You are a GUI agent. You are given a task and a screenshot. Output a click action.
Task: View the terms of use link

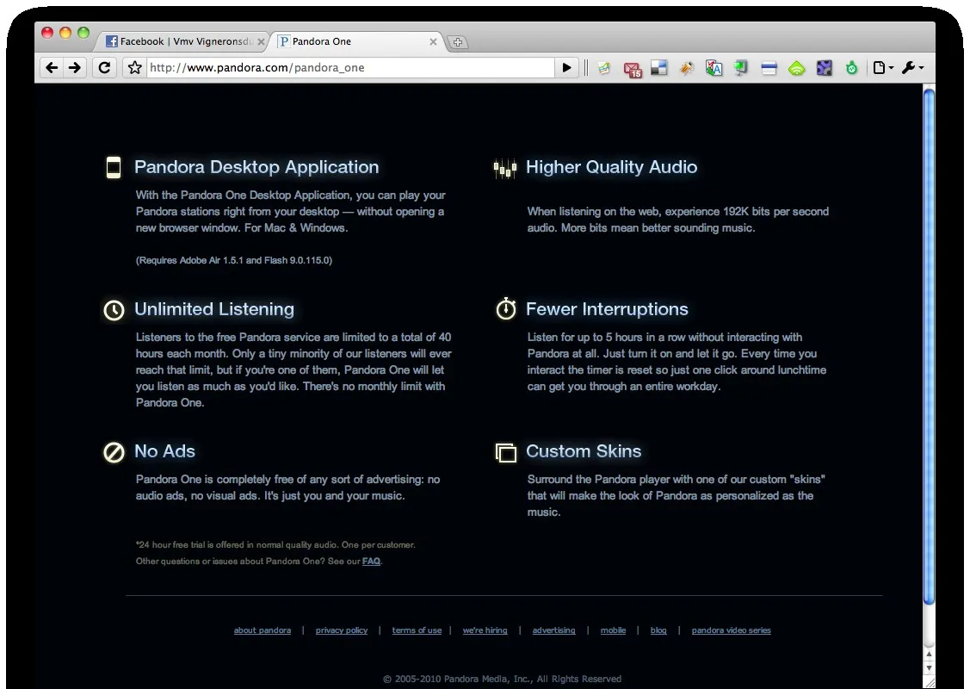pyautogui.click(x=417, y=630)
